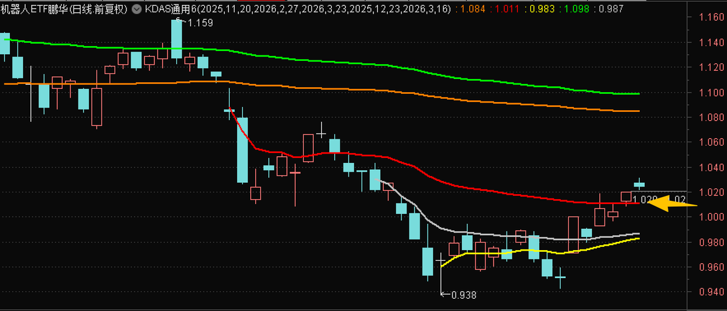This screenshot has height=311, width=727.
Task: Click the green indicator value 1.098
Action: coord(576,9)
